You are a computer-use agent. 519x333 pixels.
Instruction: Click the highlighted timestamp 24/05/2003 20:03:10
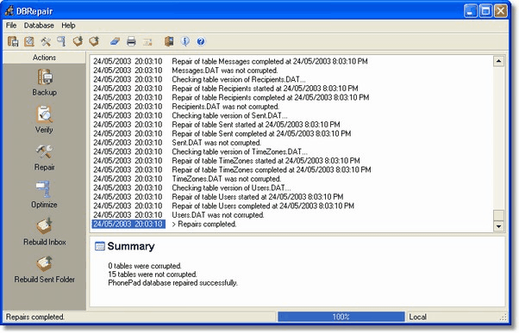click(x=128, y=224)
